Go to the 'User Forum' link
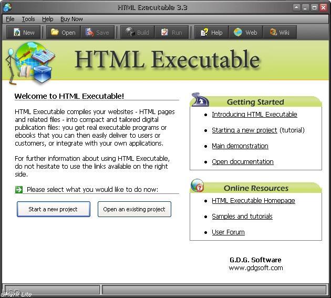Viewport: 331px width, 298px height. (228, 232)
